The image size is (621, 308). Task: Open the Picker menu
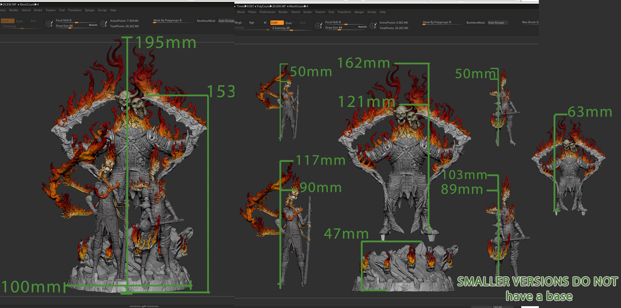click(x=252, y=12)
